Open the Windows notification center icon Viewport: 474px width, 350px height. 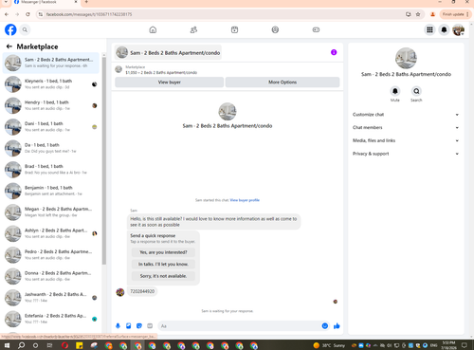click(x=465, y=345)
